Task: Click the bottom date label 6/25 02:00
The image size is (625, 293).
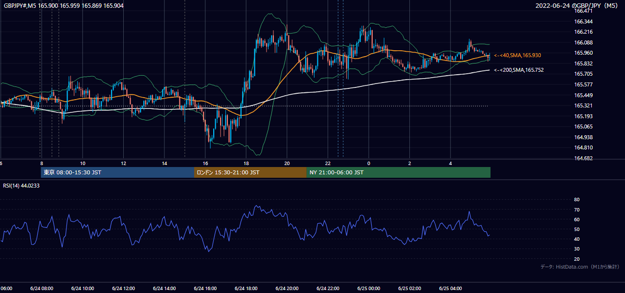Action: (410, 289)
